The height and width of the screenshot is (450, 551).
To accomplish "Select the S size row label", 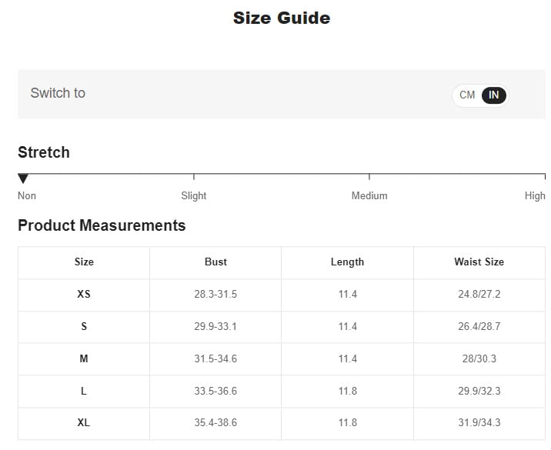I will (x=84, y=326).
